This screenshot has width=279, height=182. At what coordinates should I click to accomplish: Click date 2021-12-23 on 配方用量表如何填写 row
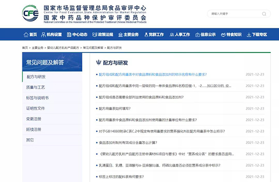point(255,109)
